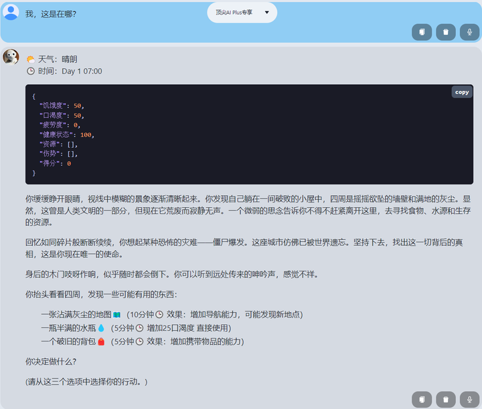Viewport: 482px width, 409px height.
Task: Copy the user message "我,这是在哪?"
Action: (422, 32)
